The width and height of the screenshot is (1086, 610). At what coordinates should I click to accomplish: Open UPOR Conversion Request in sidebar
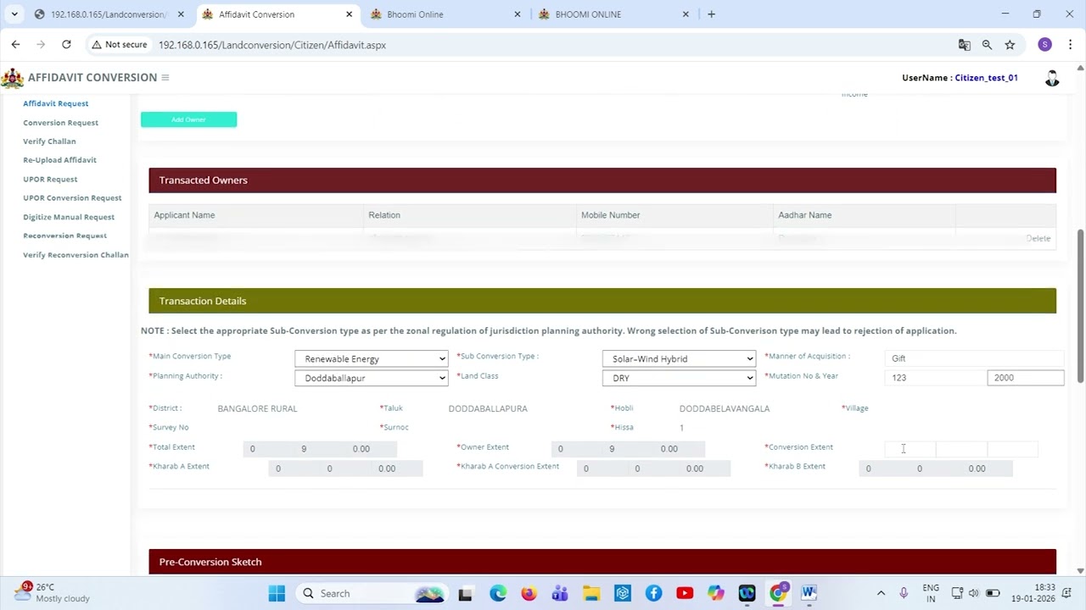(72, 198)
